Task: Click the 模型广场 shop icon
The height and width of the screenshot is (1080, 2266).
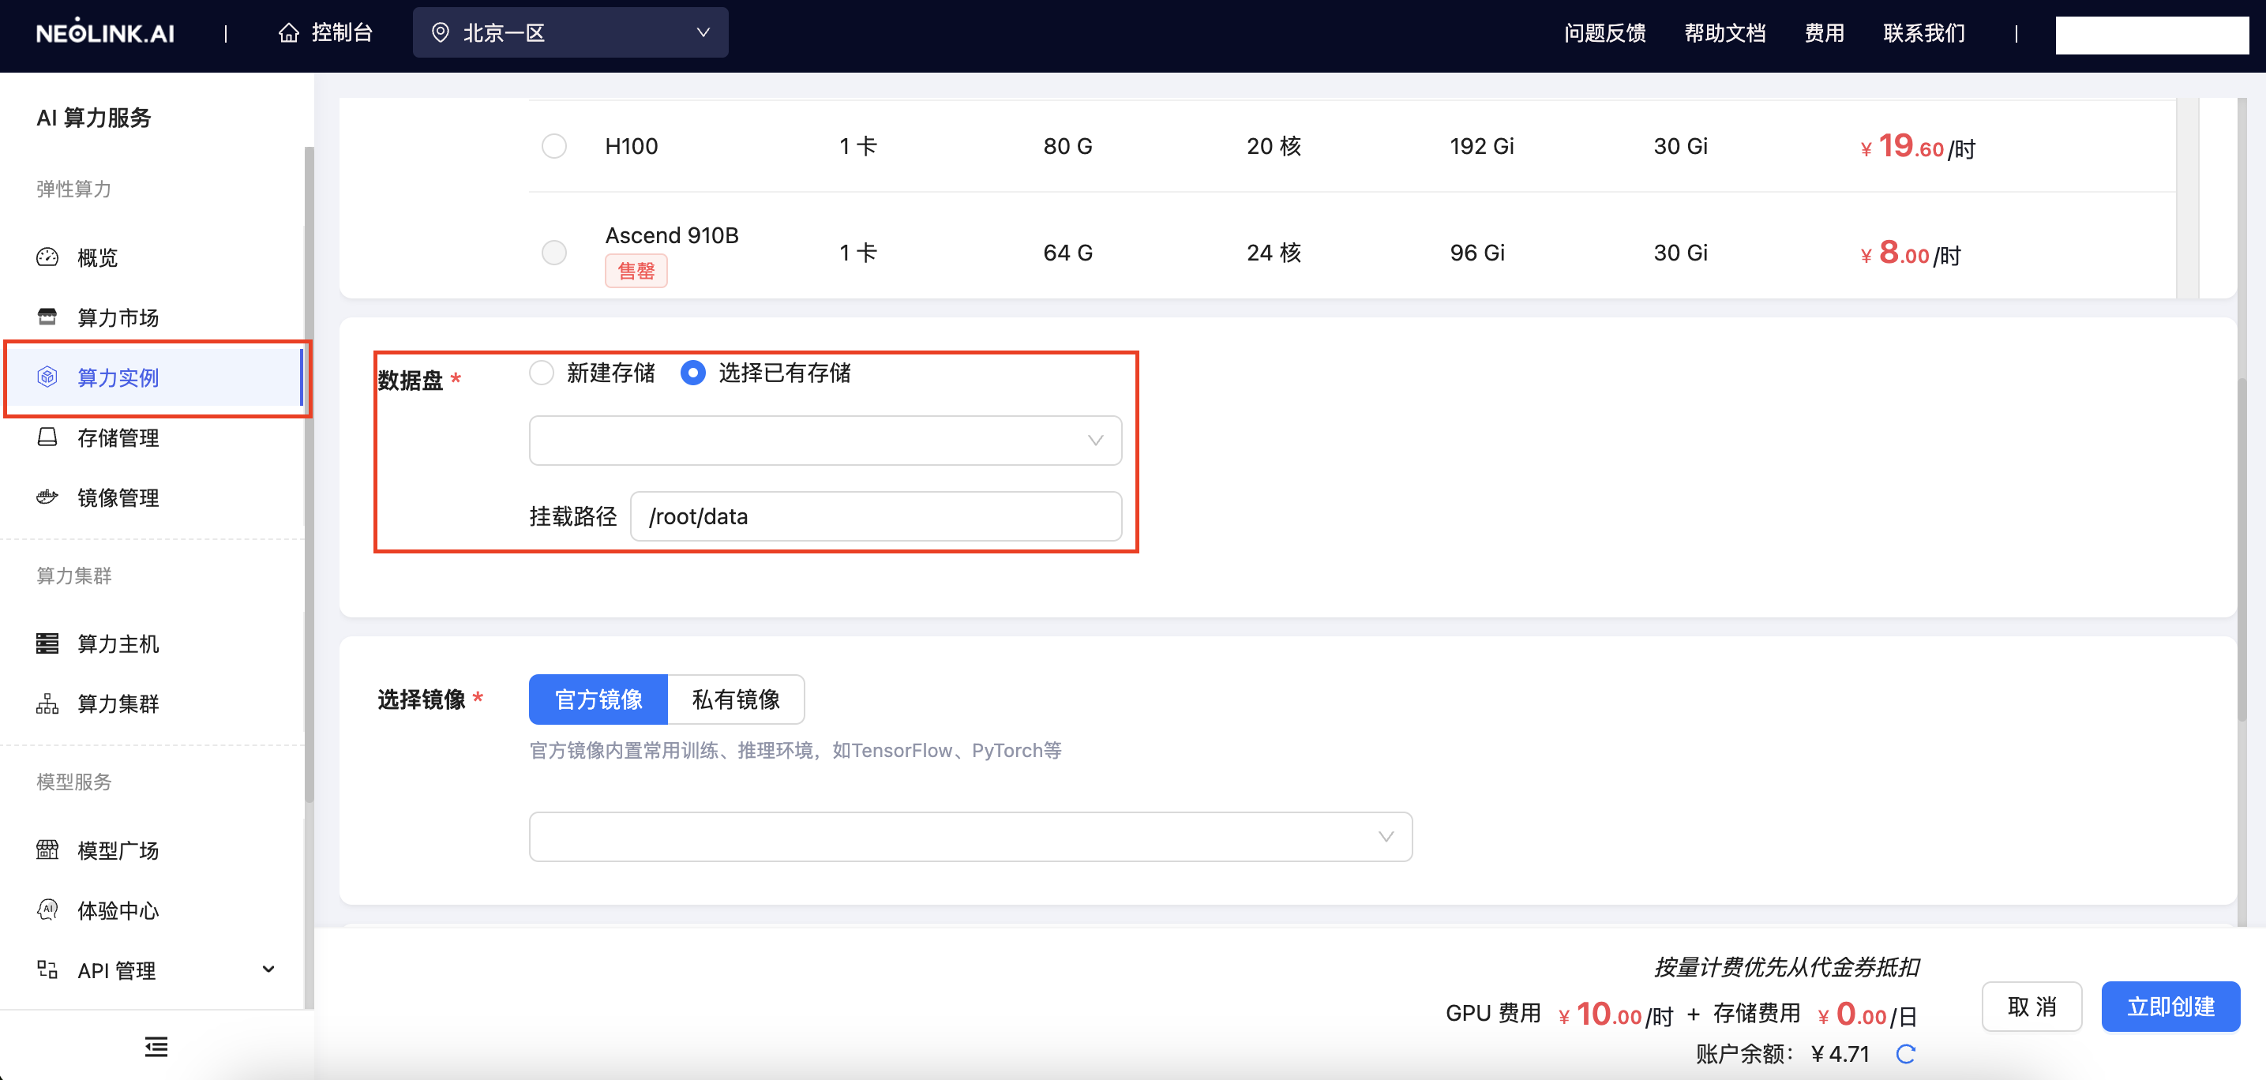Action: point(47,849)
